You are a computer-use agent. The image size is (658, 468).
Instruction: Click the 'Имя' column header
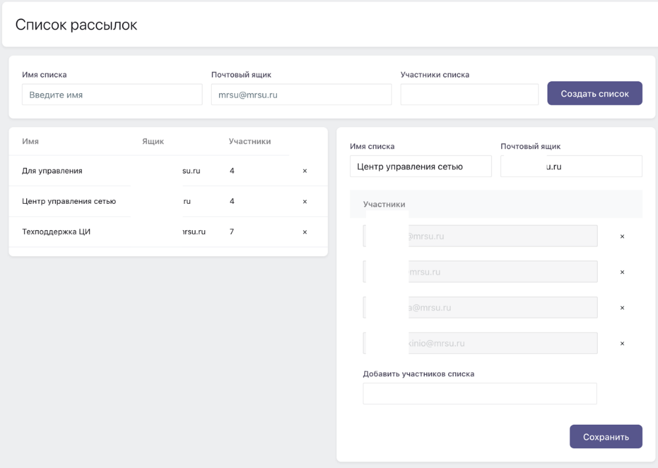pos(30,142)
